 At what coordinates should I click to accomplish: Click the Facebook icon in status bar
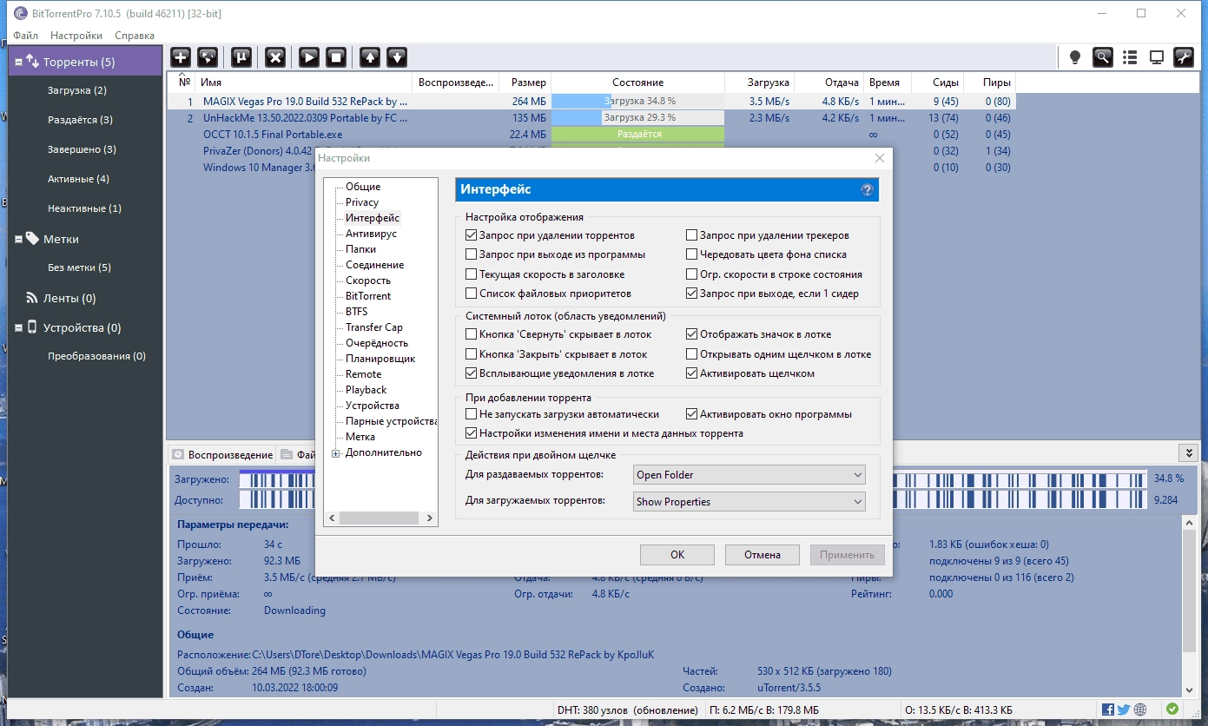(1108, 709)
